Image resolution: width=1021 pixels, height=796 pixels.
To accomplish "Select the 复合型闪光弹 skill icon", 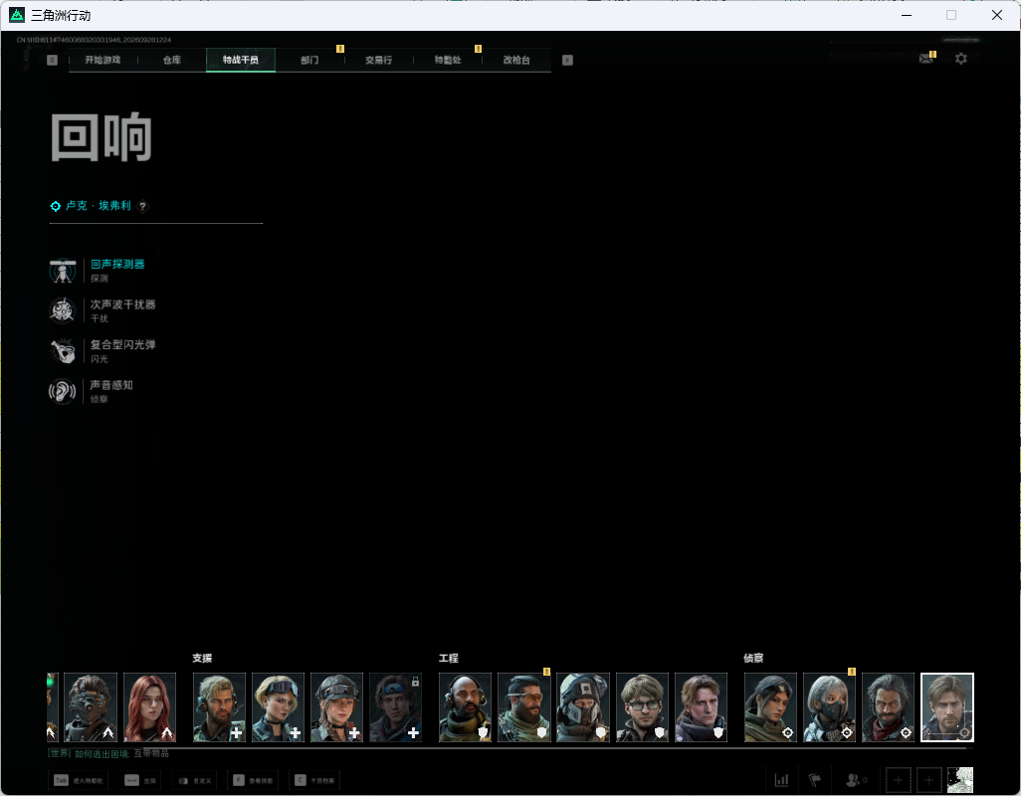I will (63, 351).
